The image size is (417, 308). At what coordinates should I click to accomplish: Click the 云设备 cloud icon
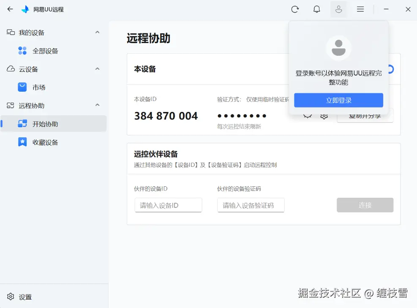[x=11, y=69]
